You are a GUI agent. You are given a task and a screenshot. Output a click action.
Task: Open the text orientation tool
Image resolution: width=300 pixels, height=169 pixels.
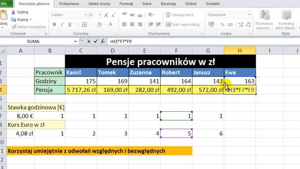pos(151,15)
